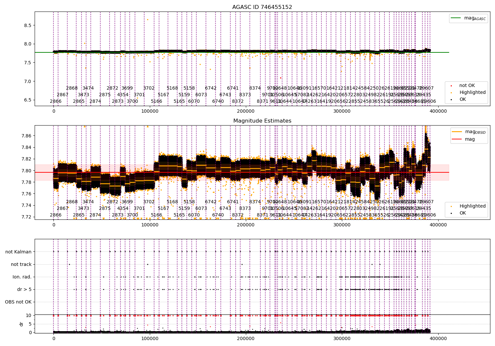Click the 8.0 tick on top plot

pyautogui.click(x=28, y=44)
